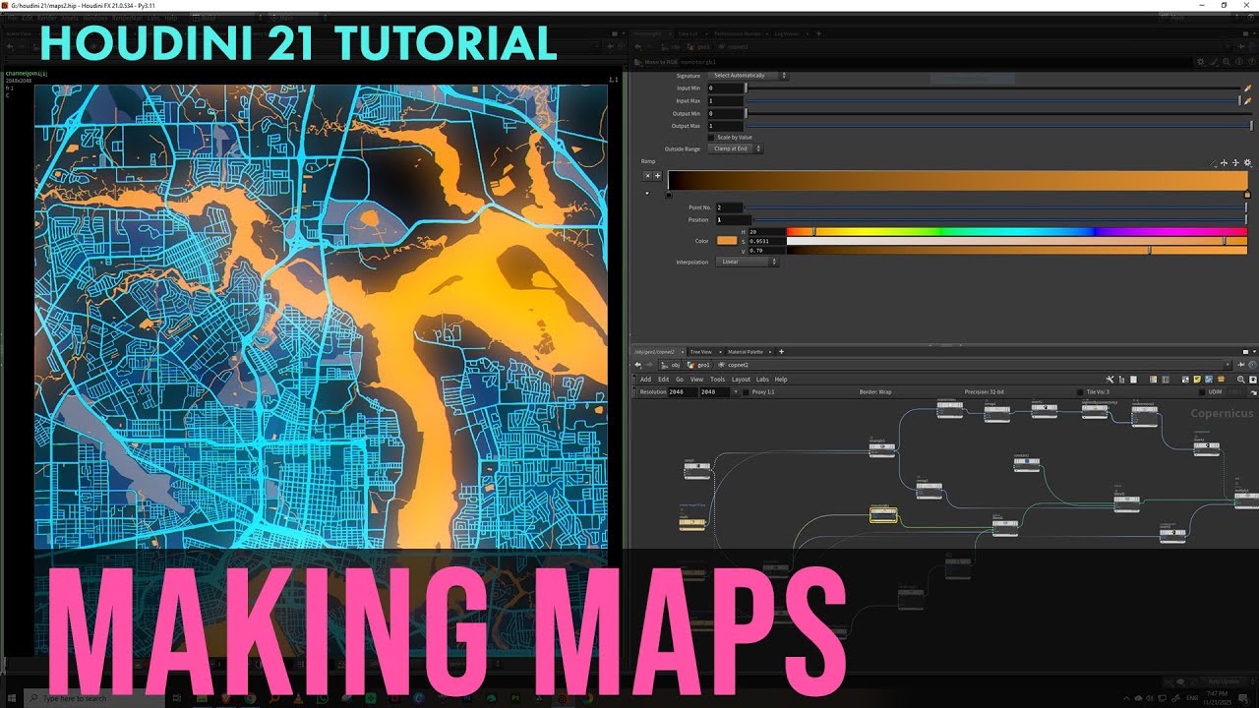Open the Signature dropdown
This screenshot has height=708, width=1259.
click(x=749, y=76)
